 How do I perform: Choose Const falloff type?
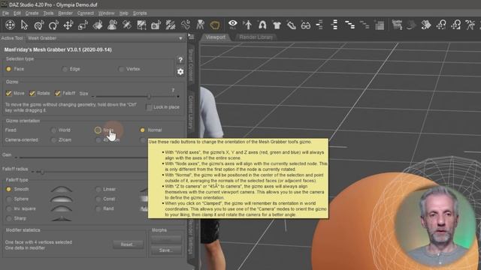point(98,199)
